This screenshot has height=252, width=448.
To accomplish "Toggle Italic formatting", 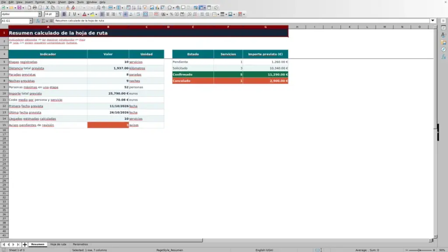I will click(x=70, y=14).
